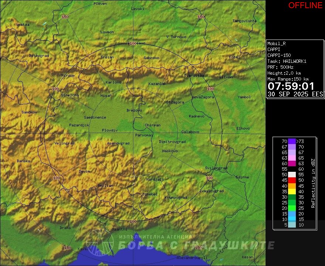Select the Edirne city label
This screenshot has height=266, width=325.
click(x=242, y=177)
